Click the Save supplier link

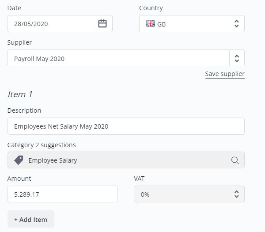(x=225, y=74)
